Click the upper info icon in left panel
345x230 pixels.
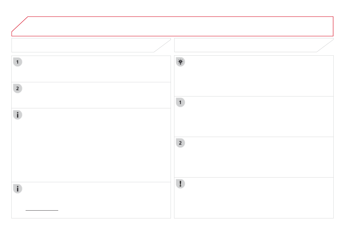[x=17, y=115]
